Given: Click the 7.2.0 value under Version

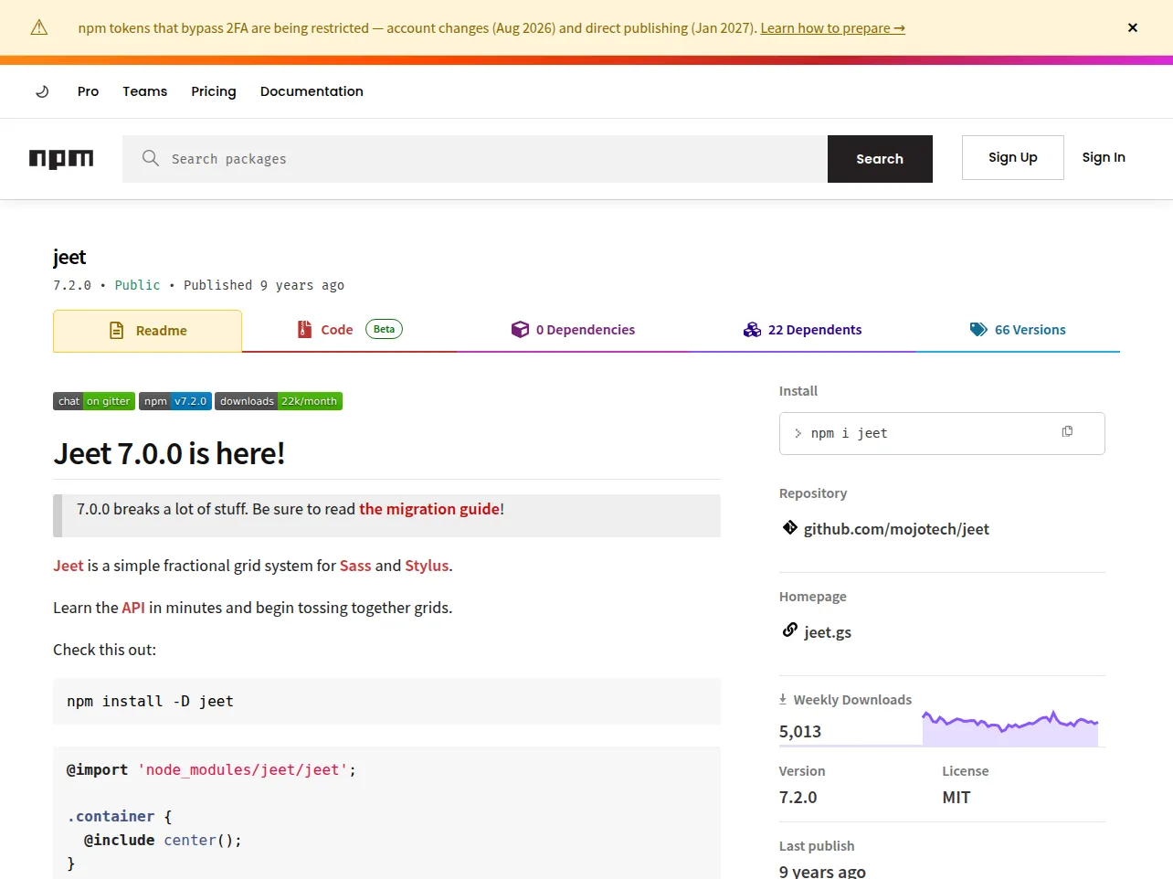Looking at the screenshot, I should pyautogui.click(x=798, y=797).
